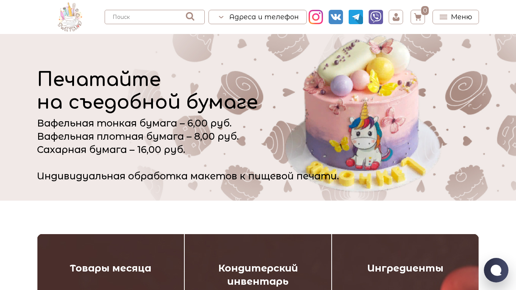The width and height of the screenshot is (516, 290).
Task: Open the Товары месяца category tile
Action: [x=111, y=262]
